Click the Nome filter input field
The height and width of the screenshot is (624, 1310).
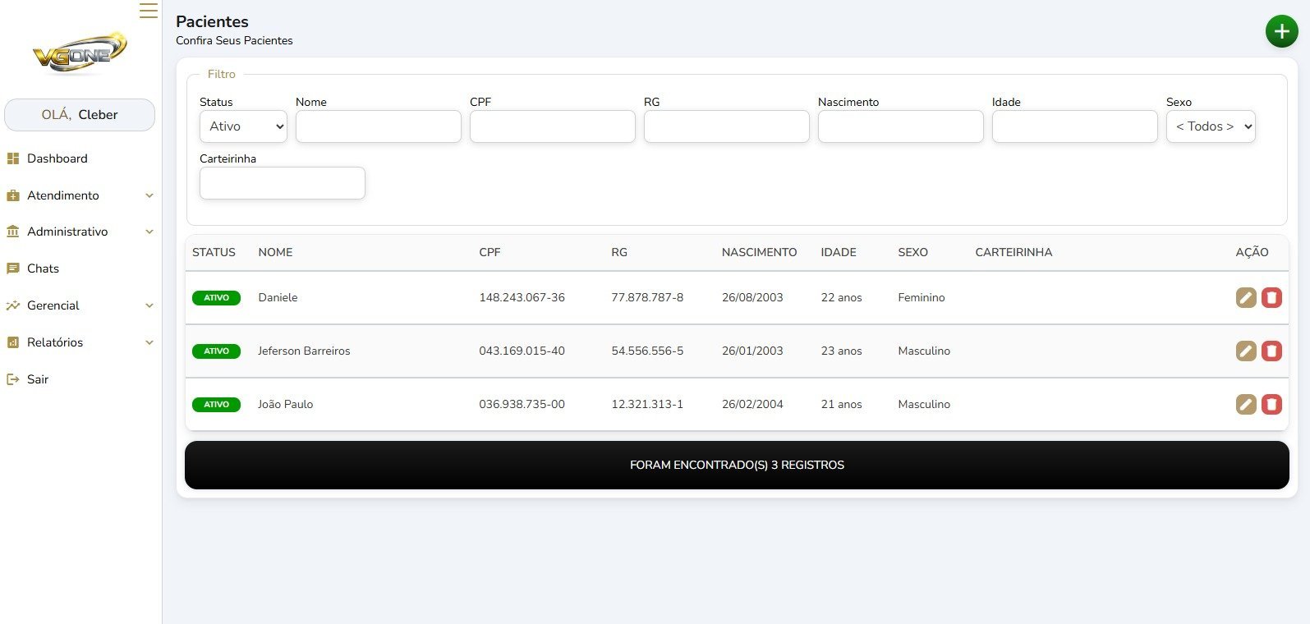point(378,126)
